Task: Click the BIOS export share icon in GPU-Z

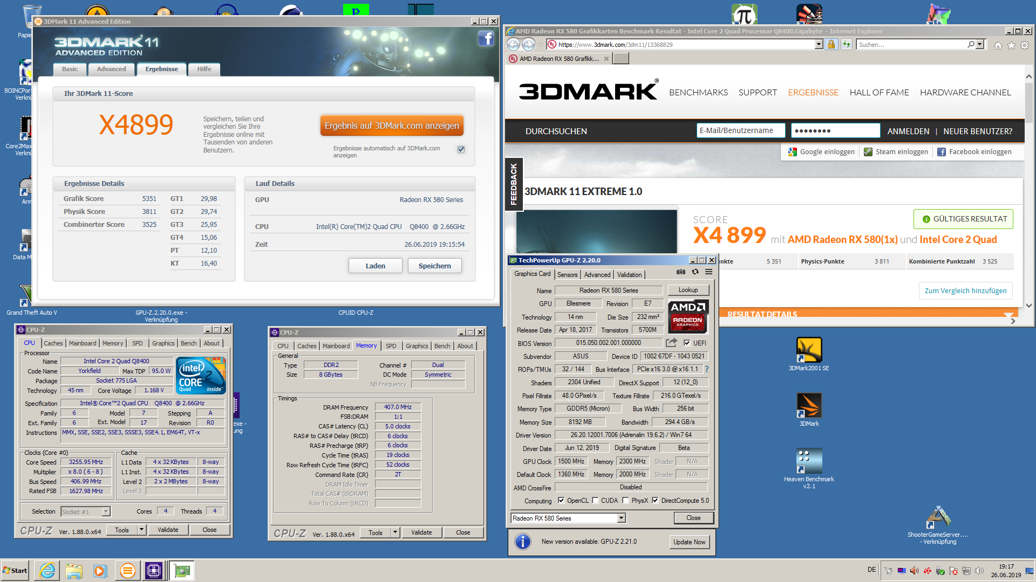Action: point(671,342)
